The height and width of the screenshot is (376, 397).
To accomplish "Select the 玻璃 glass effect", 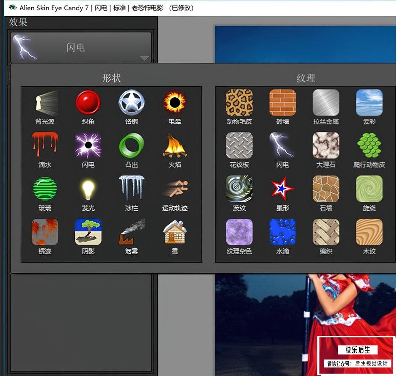I will click(x=45, y=189).
